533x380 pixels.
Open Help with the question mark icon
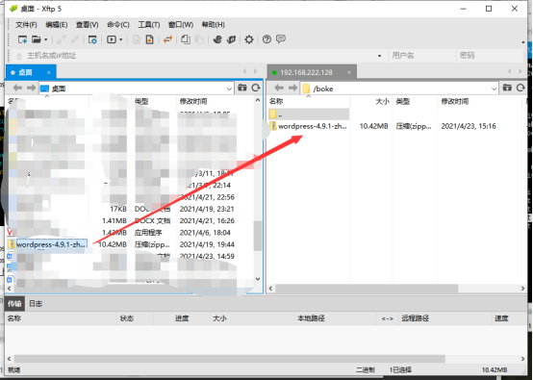(x=266, y=39)
